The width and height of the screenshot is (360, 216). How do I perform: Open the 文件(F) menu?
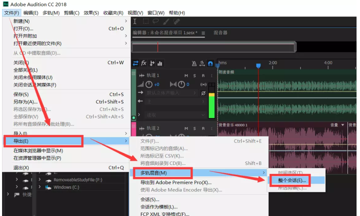point(12,13)
